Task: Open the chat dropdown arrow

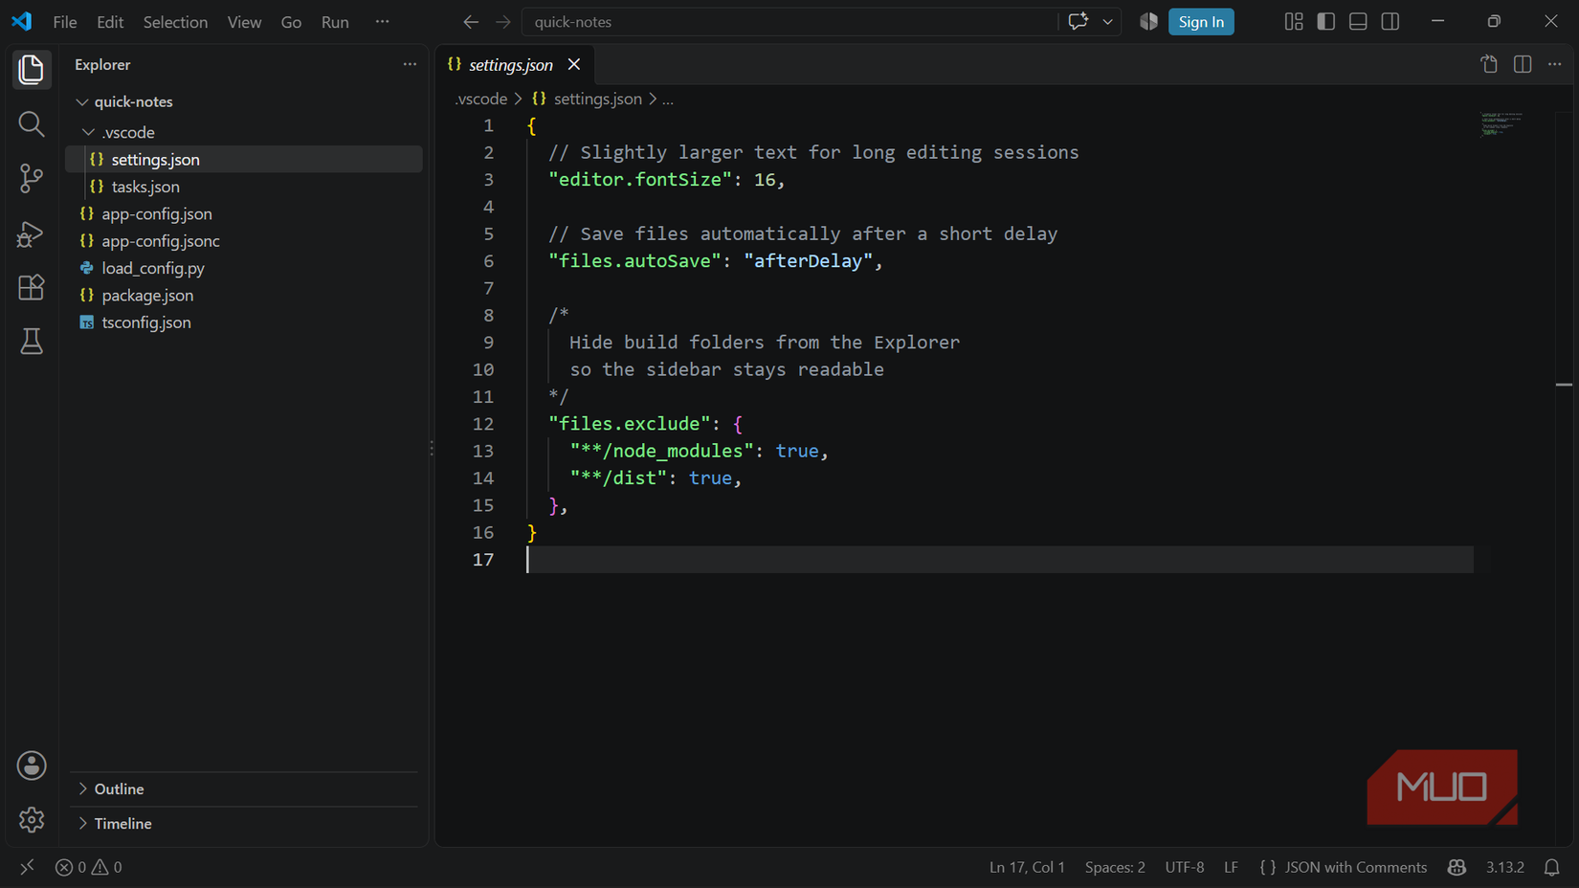Action: [x=1108, y=21]
